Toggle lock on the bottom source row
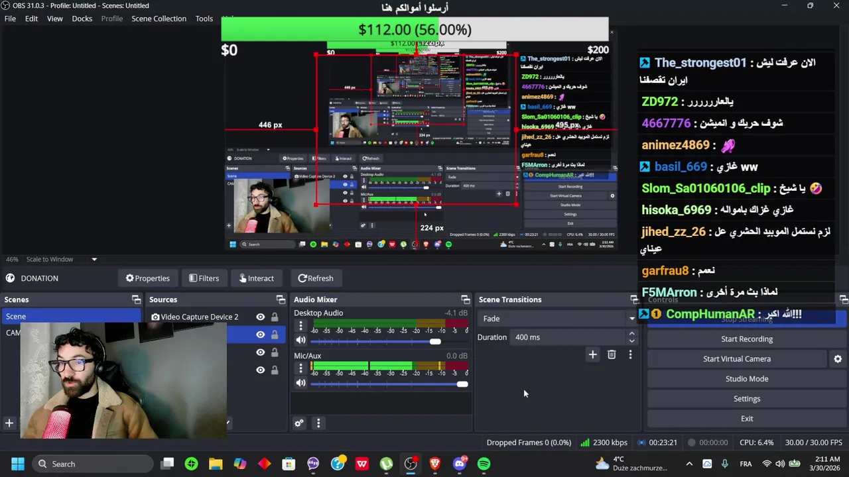 click(x=275, y=370)
